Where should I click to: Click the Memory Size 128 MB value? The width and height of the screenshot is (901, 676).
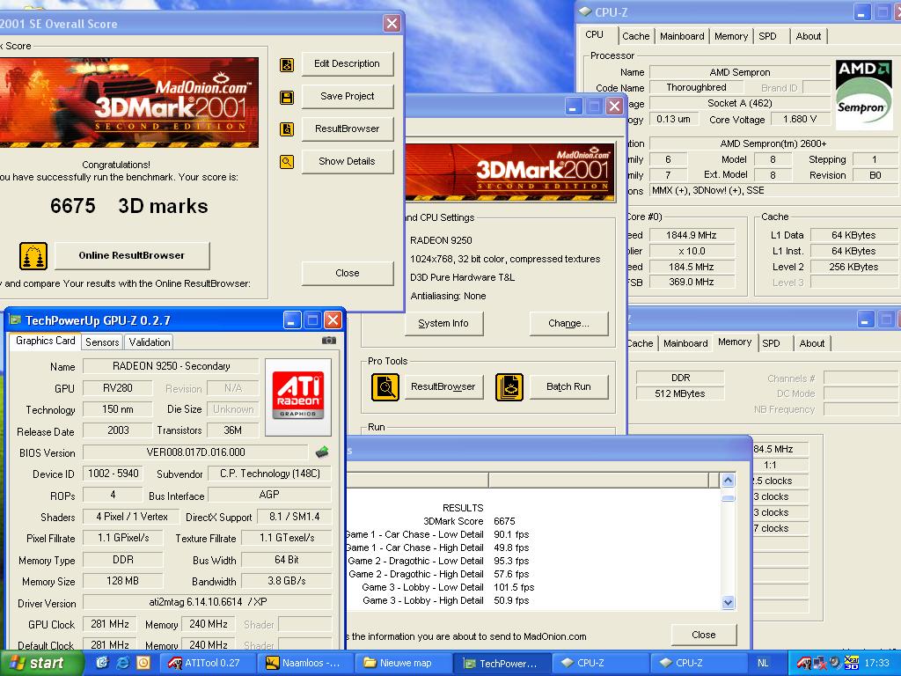coord(122,581)
